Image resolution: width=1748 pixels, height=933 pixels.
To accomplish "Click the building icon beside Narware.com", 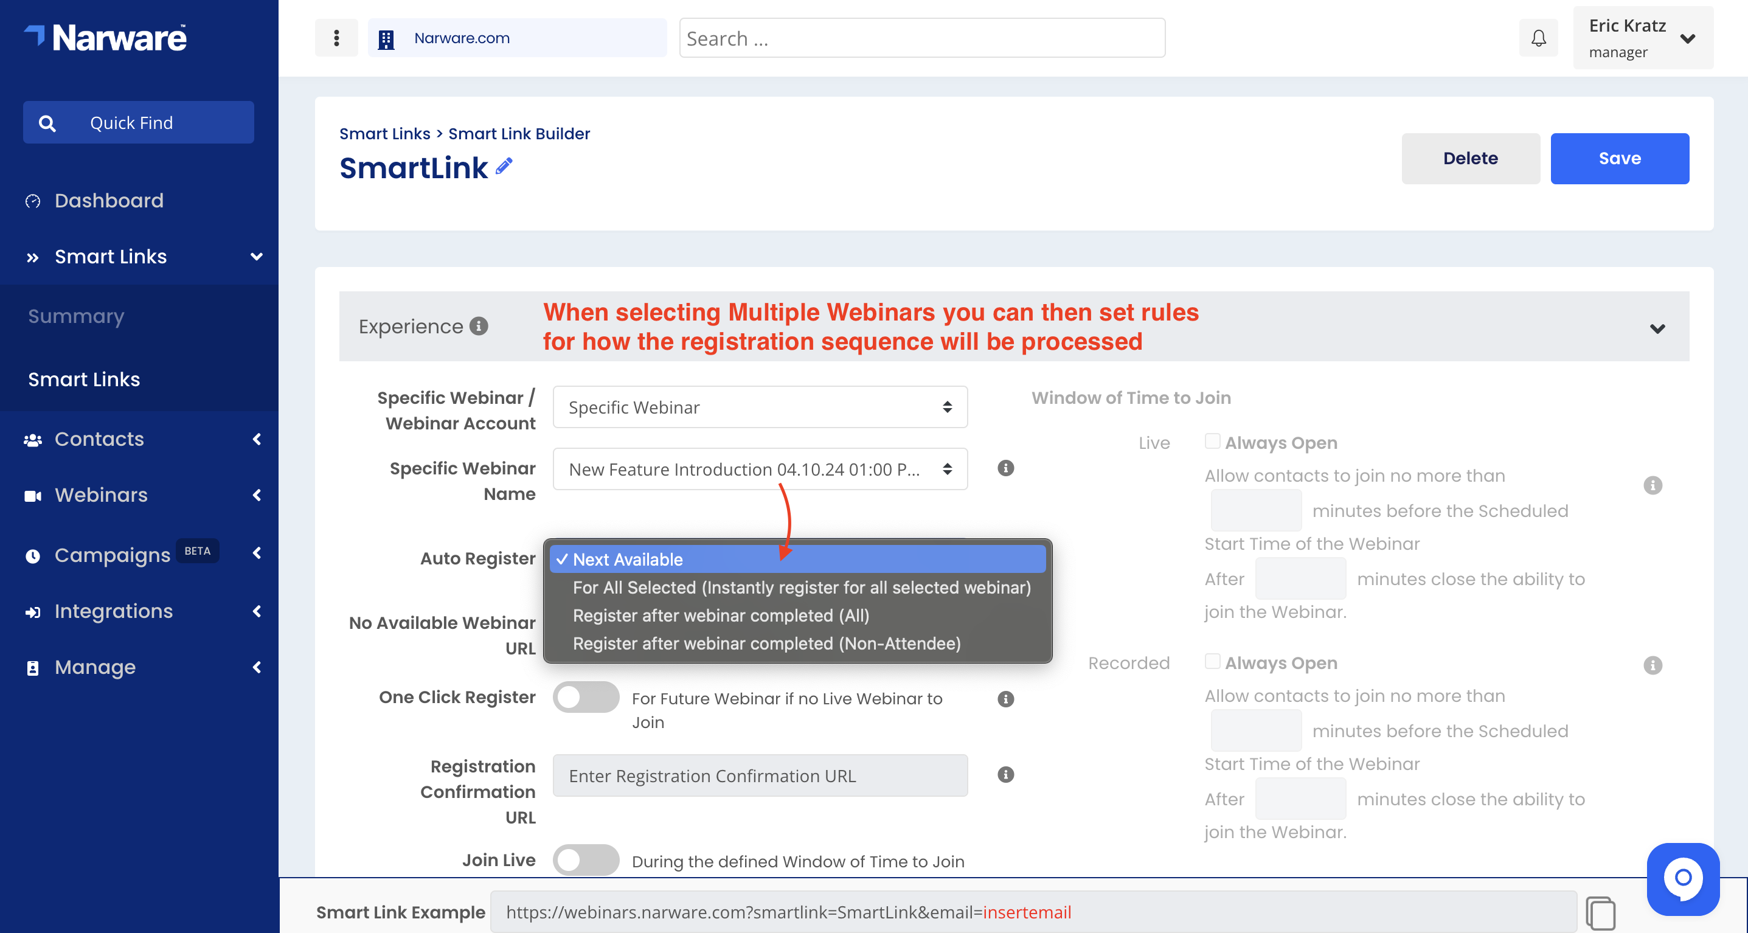I will coord(386,39).
